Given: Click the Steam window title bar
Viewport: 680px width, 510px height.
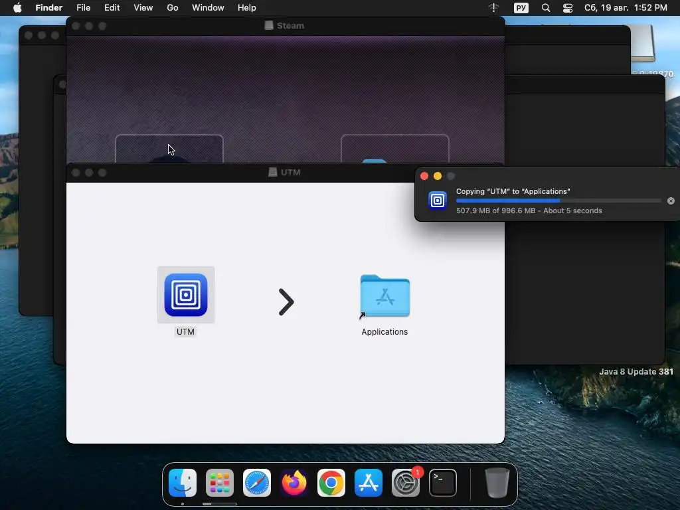Looking at the screenshot, I should point(286,26).
